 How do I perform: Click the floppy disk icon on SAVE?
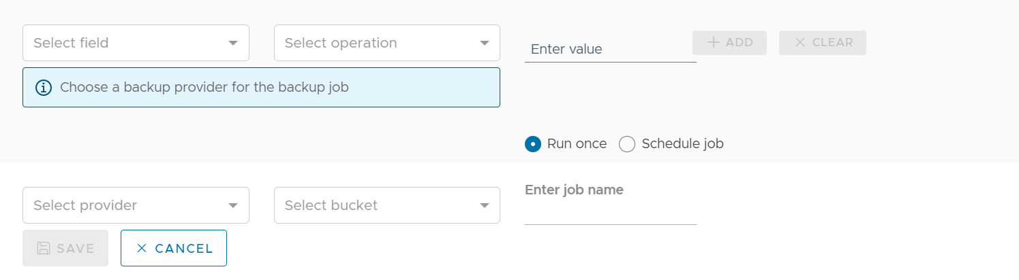coord(44,248)
